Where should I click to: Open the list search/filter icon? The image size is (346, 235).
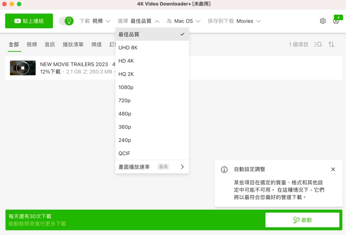click(318, 44)
